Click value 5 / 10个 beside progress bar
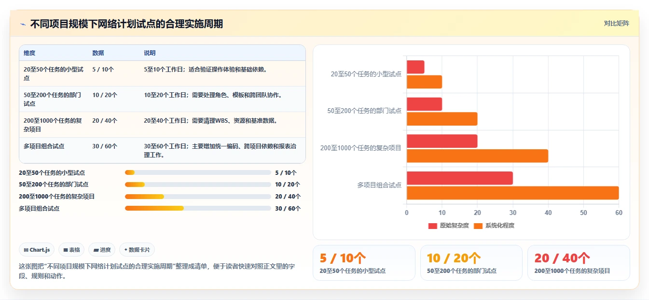The image size is (649, 300). click(x=286, y=172)
